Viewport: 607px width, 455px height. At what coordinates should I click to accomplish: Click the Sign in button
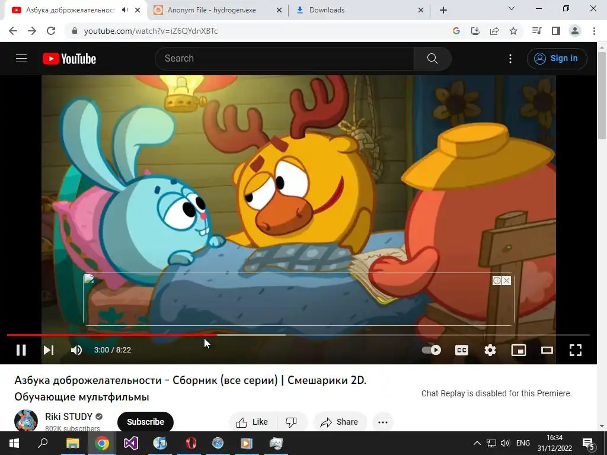(557, 59)
